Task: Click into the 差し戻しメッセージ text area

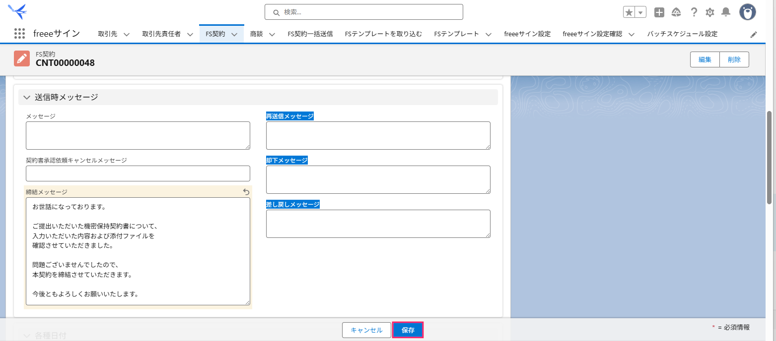Action: click(x=378, y=224)
